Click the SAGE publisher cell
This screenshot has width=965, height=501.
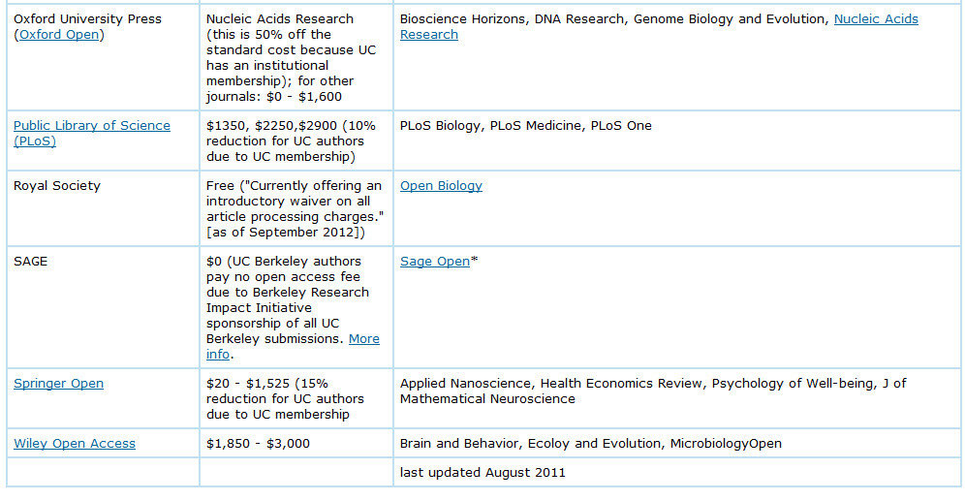pos(103,308)
